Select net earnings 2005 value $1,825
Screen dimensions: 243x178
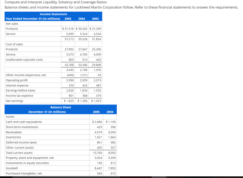click(x=69, y=101)
